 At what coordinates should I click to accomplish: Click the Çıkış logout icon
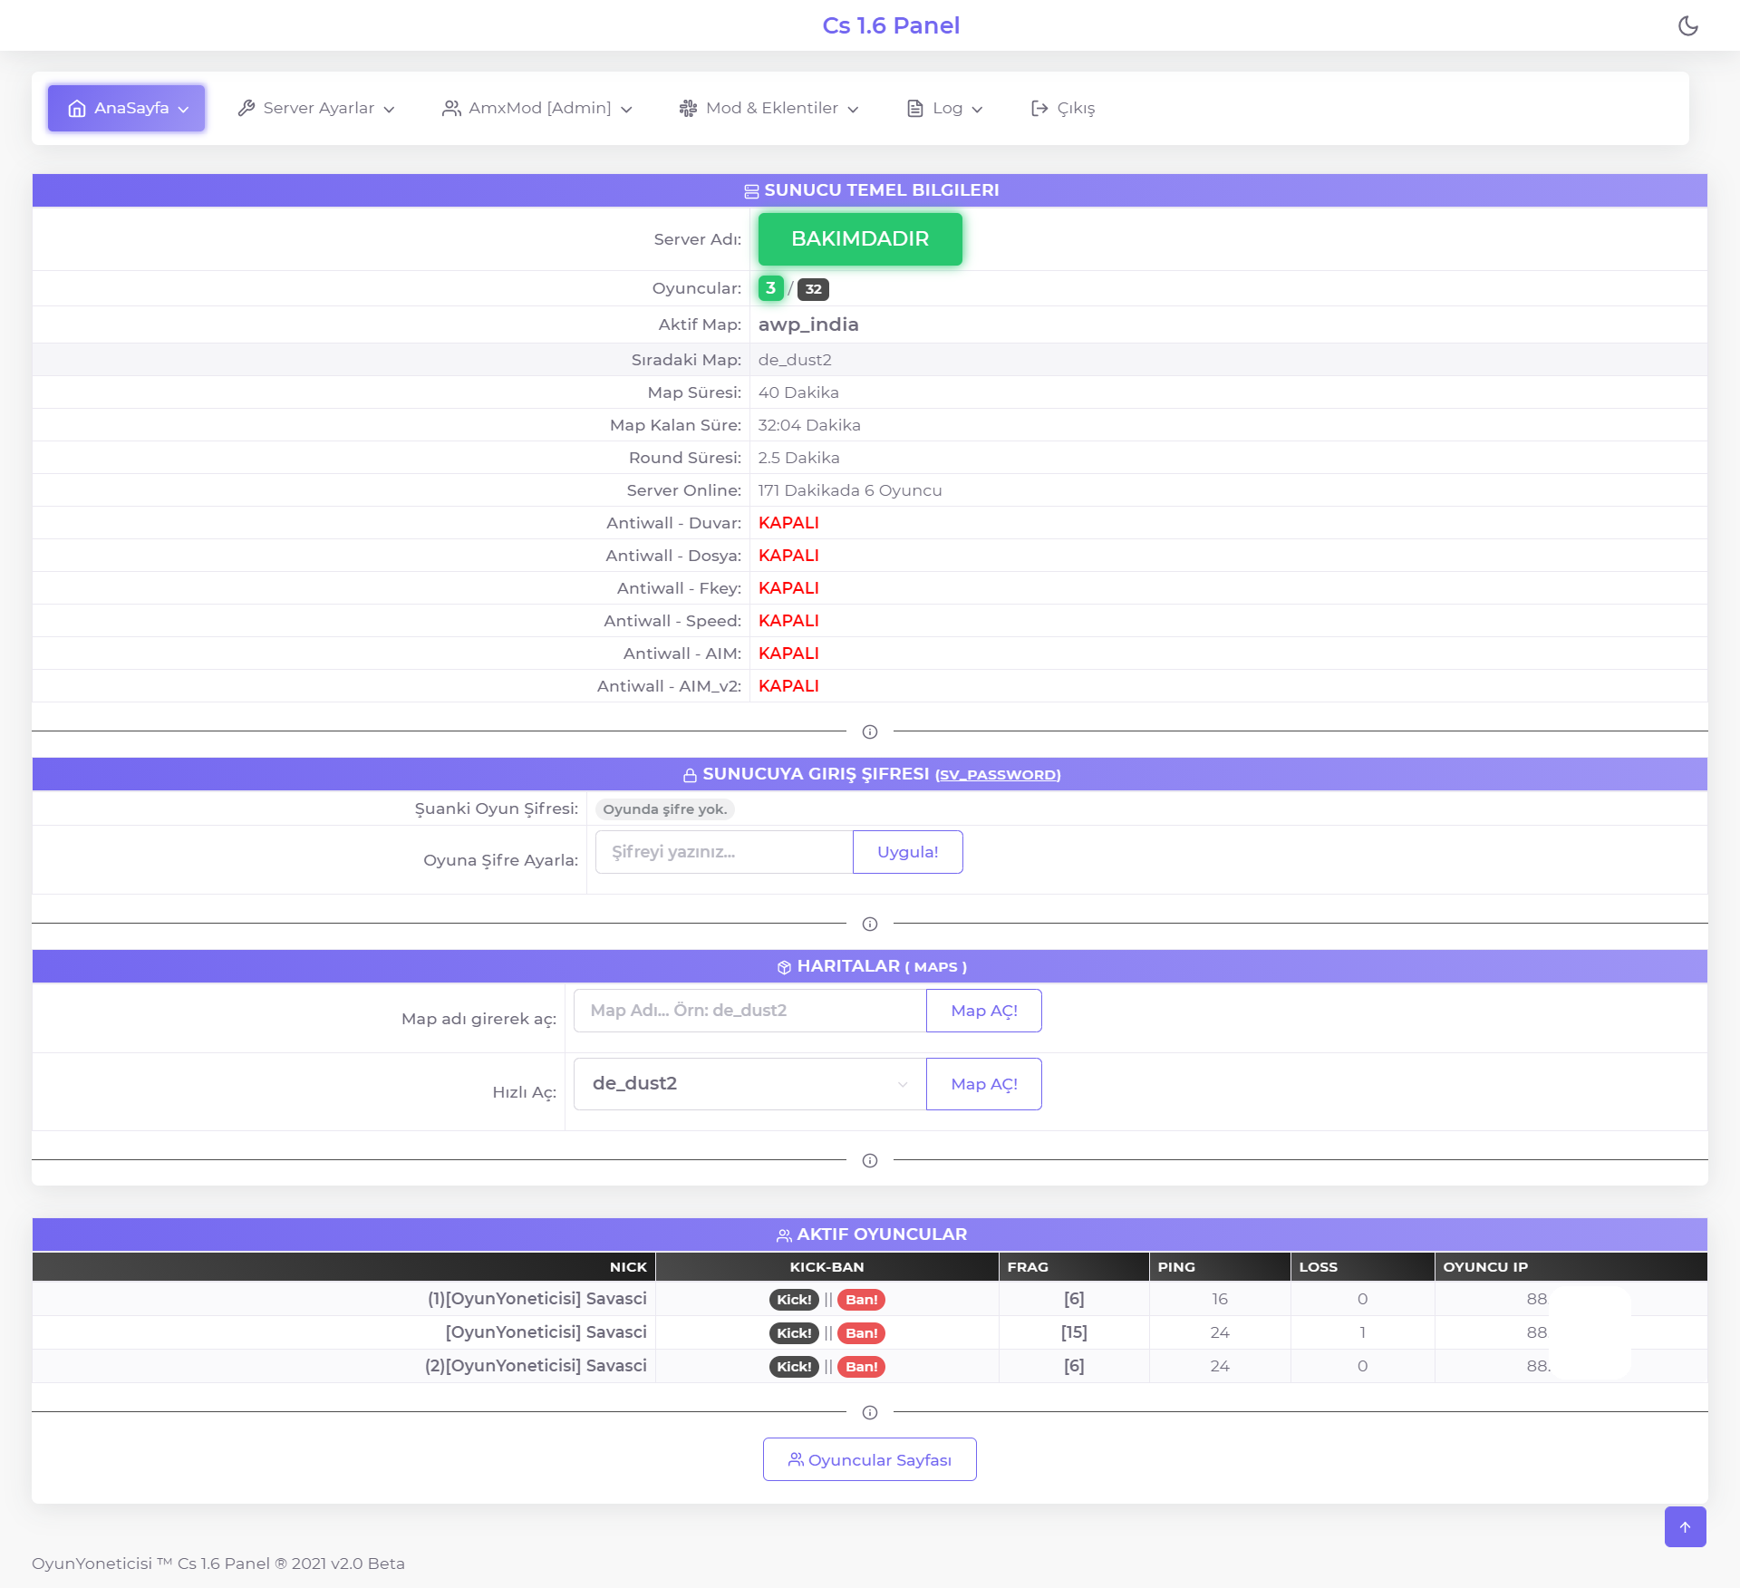[x=1039, y=109]
